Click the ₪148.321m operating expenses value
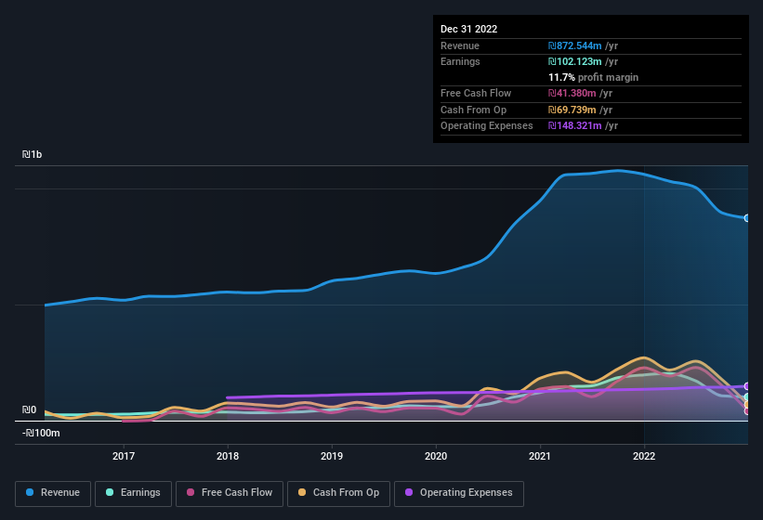The image size is (763, 520). coord(575,126)
